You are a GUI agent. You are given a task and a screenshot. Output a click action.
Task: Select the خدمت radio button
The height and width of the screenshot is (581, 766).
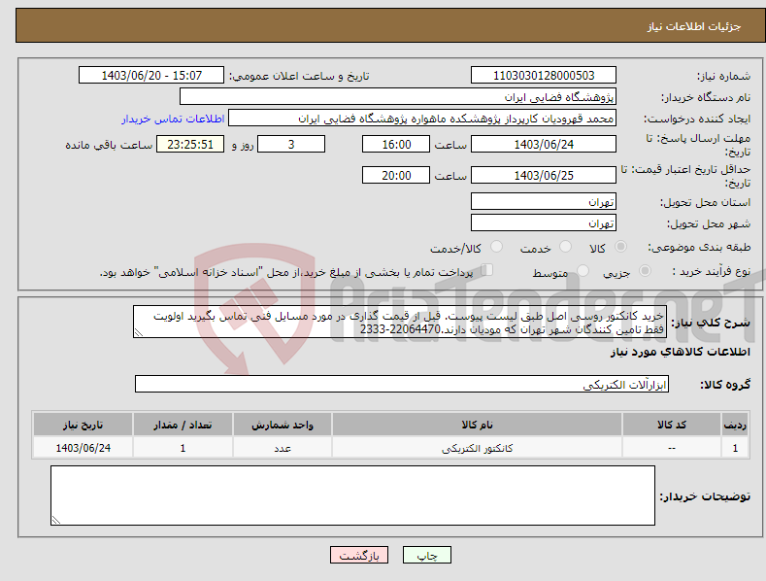(565, 247)
